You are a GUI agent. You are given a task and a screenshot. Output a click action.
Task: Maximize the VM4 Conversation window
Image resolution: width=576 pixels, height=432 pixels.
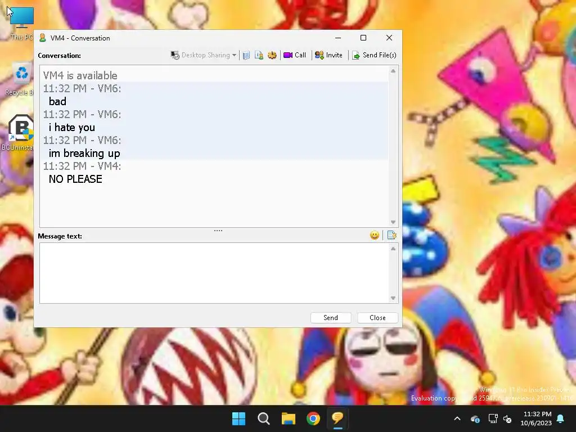(x=363, y=38)
